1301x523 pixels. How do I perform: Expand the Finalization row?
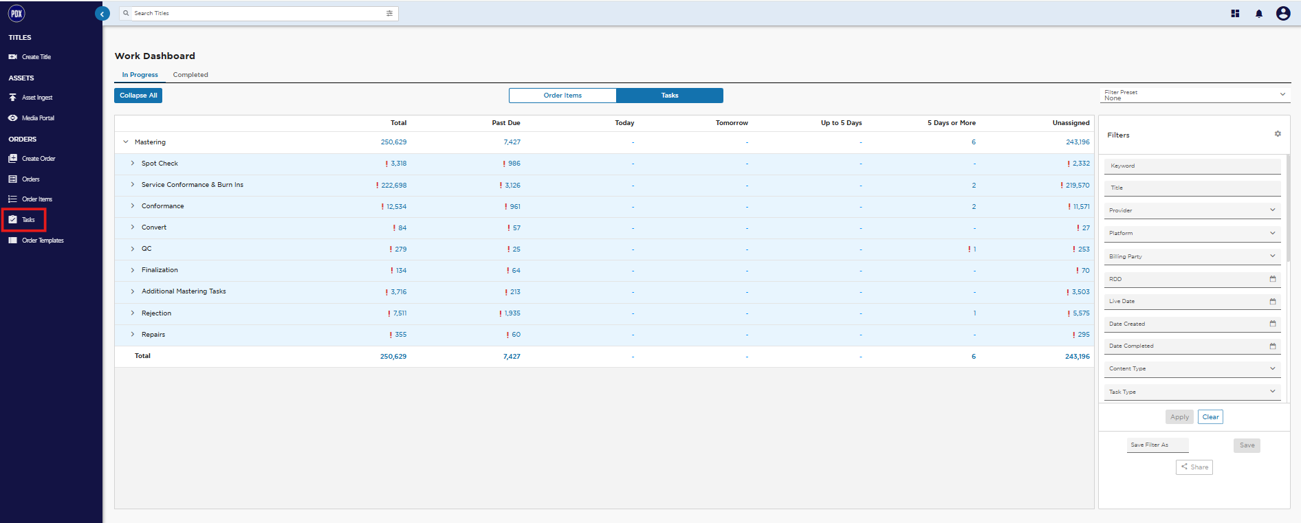[133, 270]
